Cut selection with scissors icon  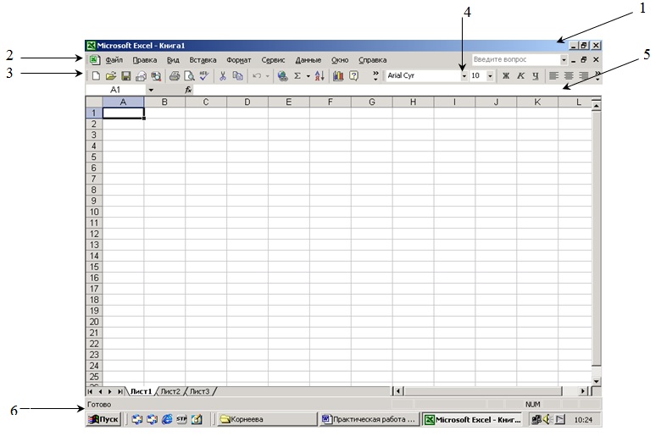223,76
